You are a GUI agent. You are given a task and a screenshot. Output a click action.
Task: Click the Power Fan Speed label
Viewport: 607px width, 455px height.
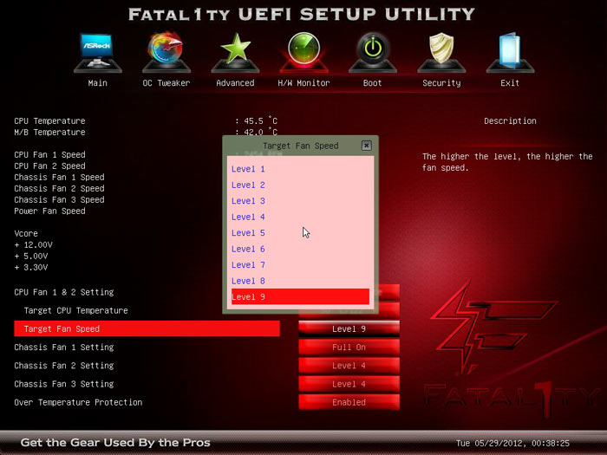(x=49, y=211)
